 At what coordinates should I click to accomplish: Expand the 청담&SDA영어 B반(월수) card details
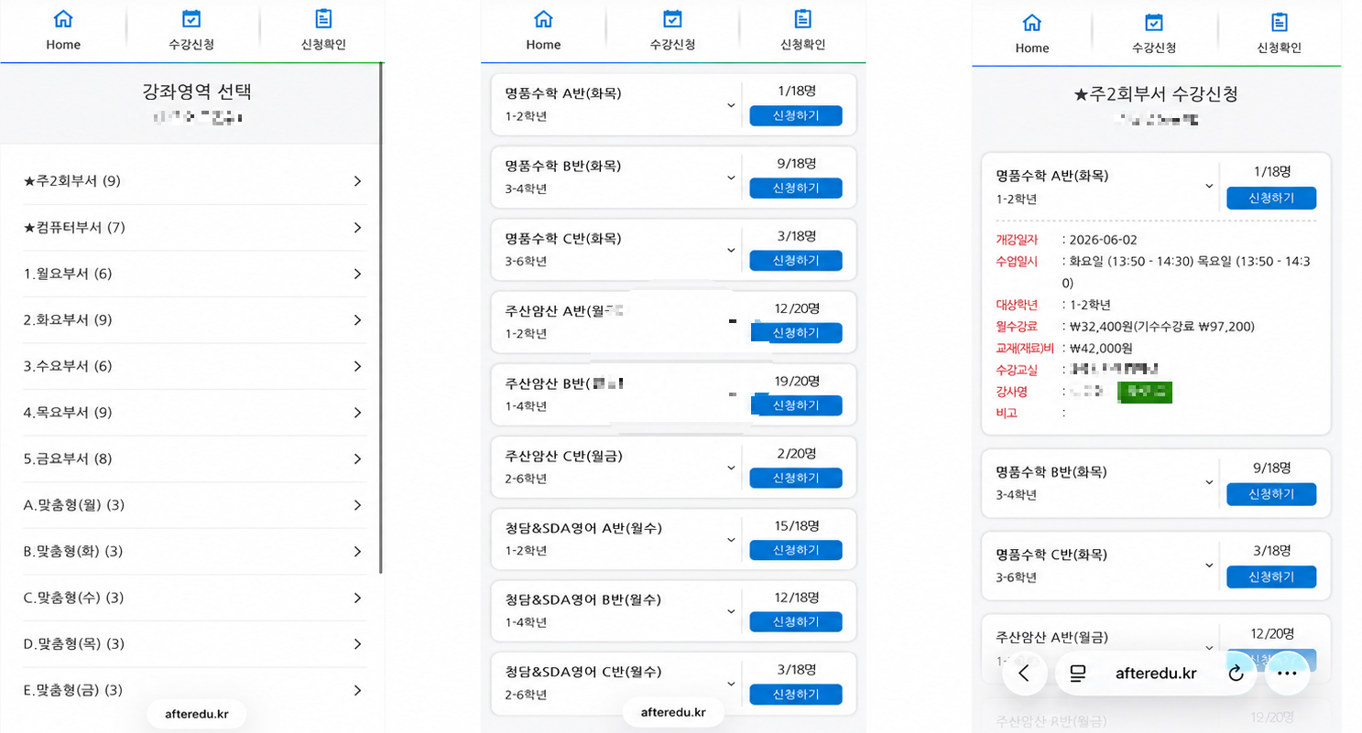pyautogui.click(x=731, y=611)
